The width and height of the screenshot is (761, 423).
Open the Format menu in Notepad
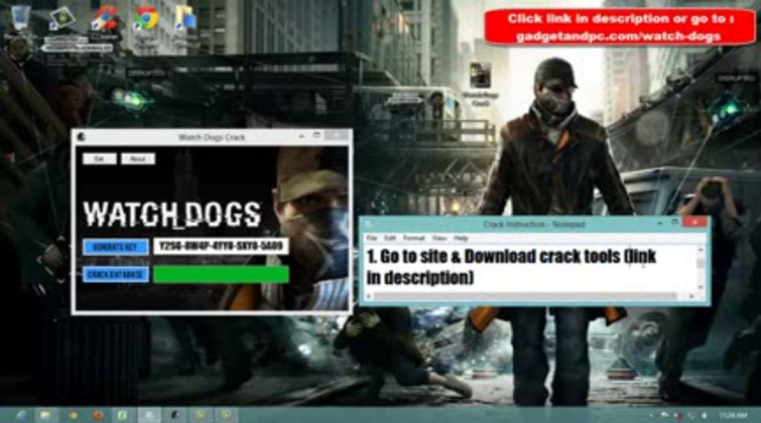point(414,238)
